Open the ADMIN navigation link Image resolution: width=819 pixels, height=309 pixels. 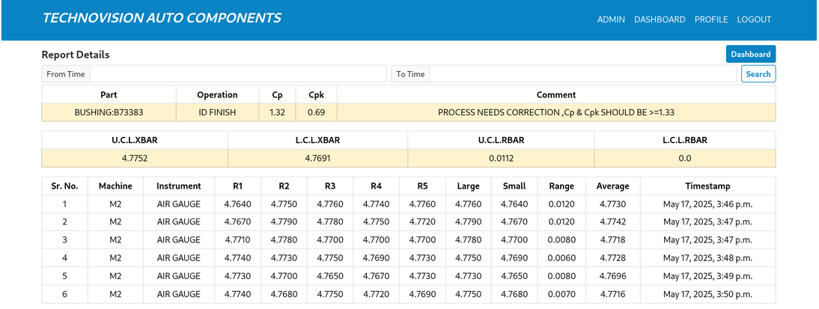tap(611, 19)
